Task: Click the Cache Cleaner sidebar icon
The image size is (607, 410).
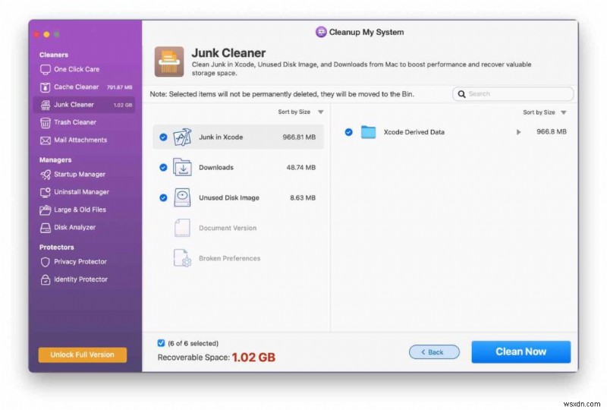Action: click(x=46, y=87)
